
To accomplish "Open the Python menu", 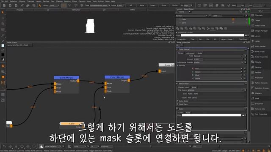I will pyautogui.click(x=101, y=1).
